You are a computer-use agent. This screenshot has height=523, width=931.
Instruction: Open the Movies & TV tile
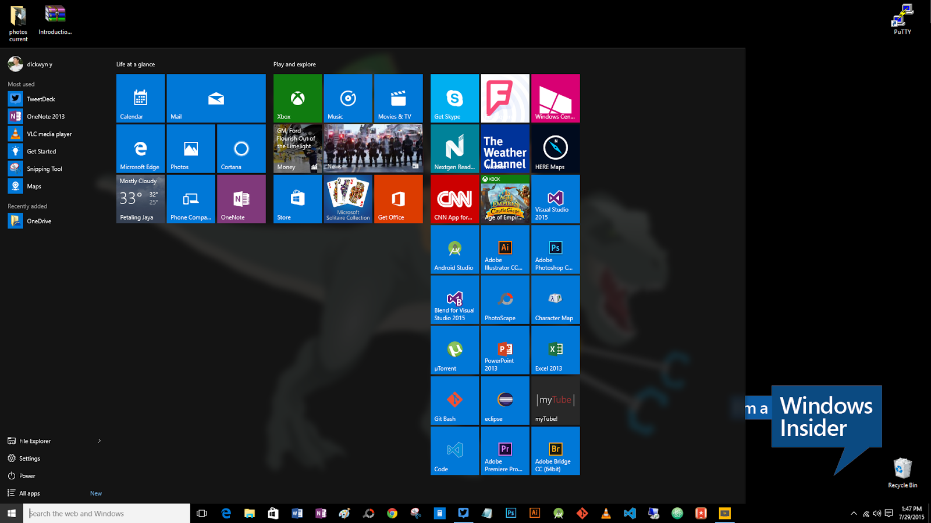(x=399, y=98)
